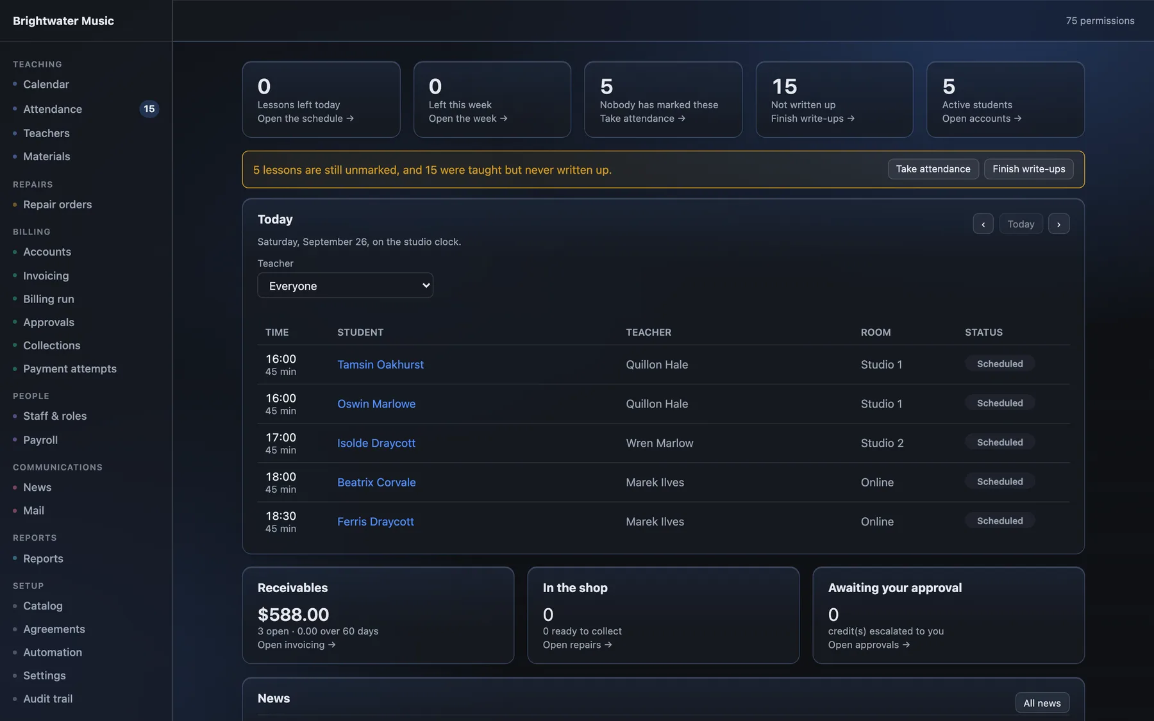Follow the Open accounts link

pos(982,119)
